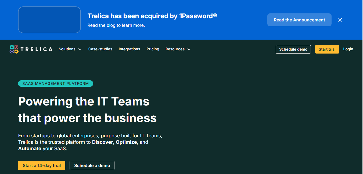Click Read the Announcement button
Viewport: 363px width, 174px height.
click(x=299, y=20)
